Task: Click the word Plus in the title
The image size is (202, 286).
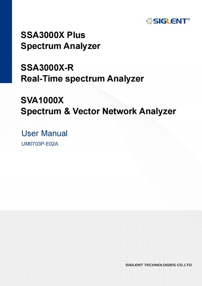Action: tap(76, 35)
